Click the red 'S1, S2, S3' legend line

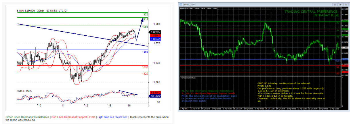pyautogui.click(x=208, y=94)
